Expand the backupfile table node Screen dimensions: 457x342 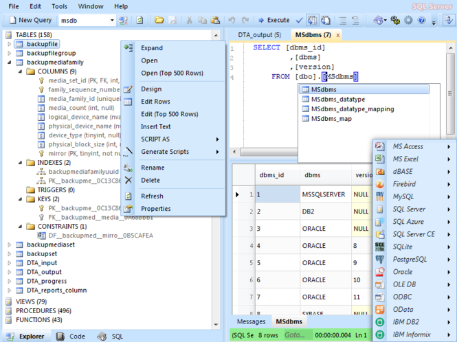point(10,44)
